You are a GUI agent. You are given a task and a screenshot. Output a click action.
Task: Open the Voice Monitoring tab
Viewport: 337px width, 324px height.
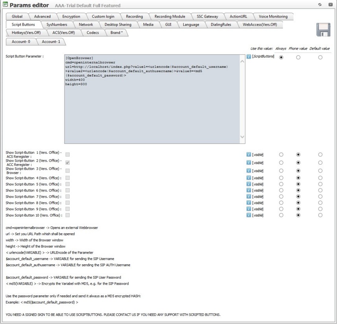pos(273,17)
